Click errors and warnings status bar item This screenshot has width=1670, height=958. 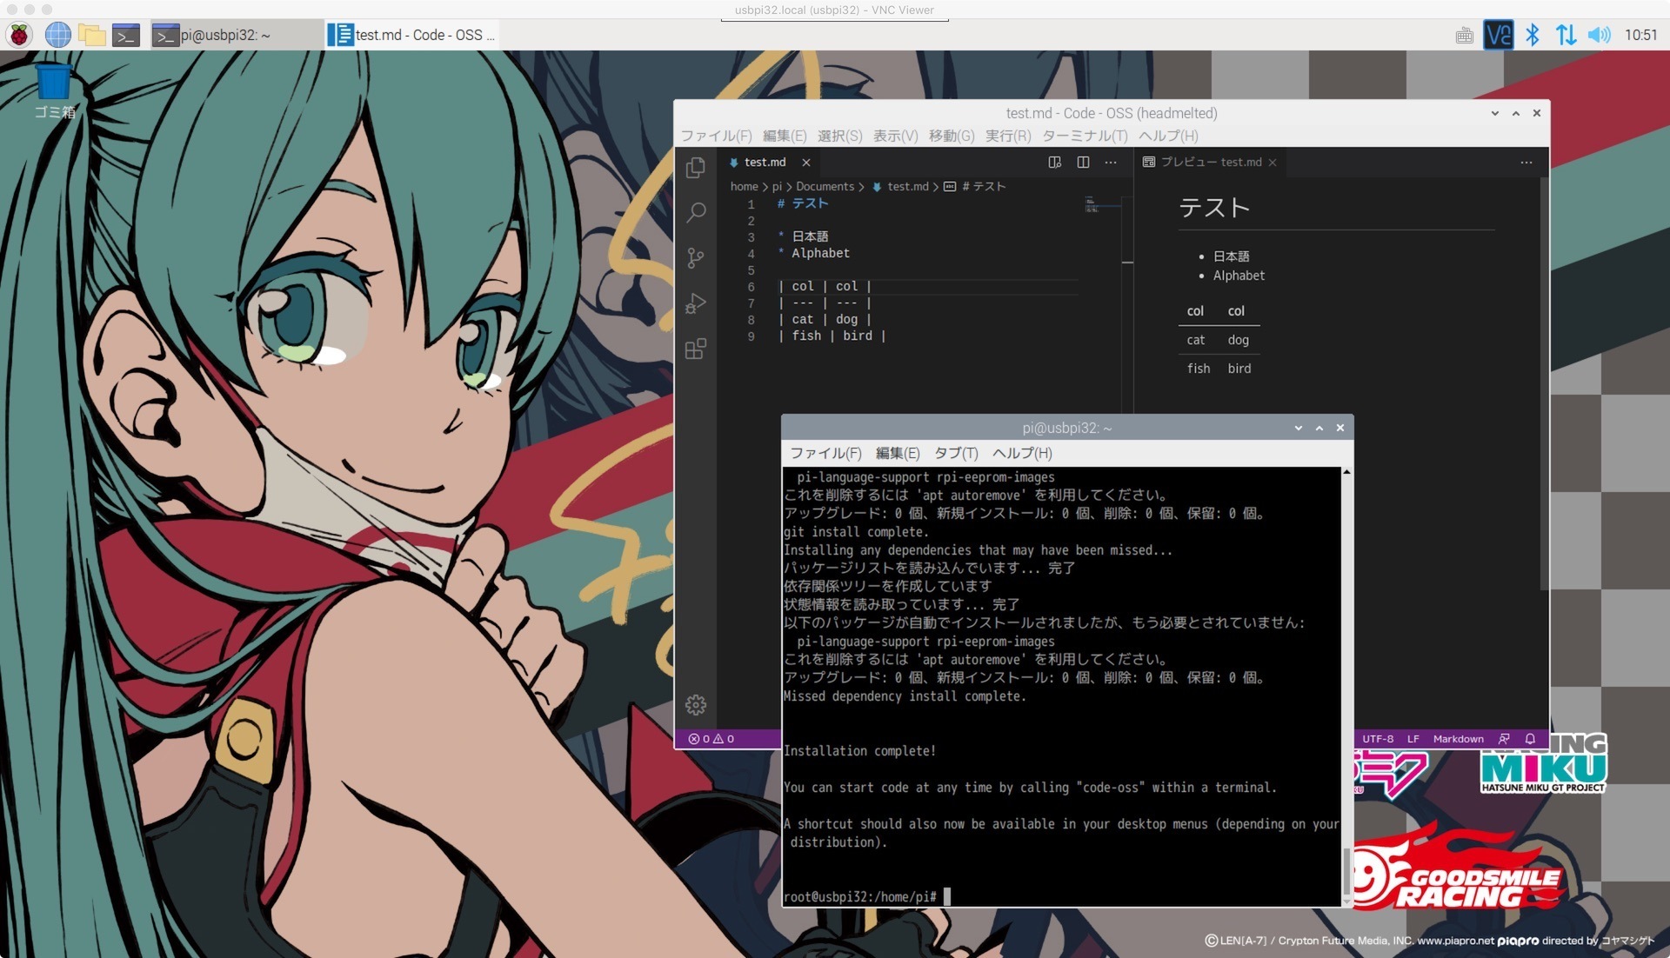point(711,739)
